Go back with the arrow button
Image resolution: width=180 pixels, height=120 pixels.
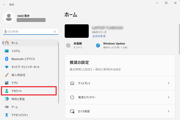tap(4, 5)
